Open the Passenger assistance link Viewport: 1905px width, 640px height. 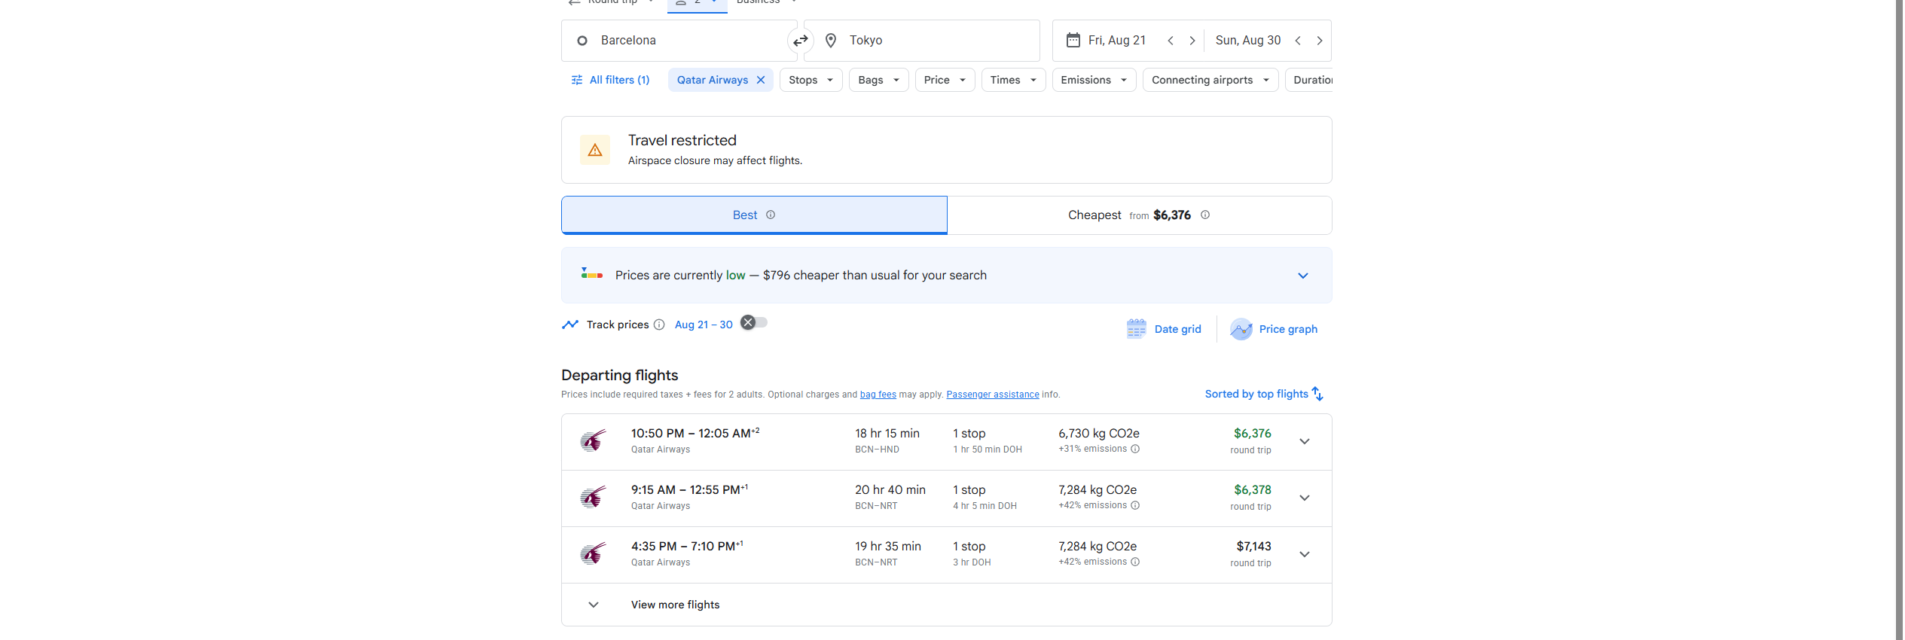993,395
